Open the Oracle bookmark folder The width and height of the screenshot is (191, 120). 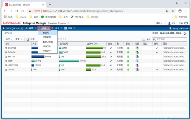[21, 17]
